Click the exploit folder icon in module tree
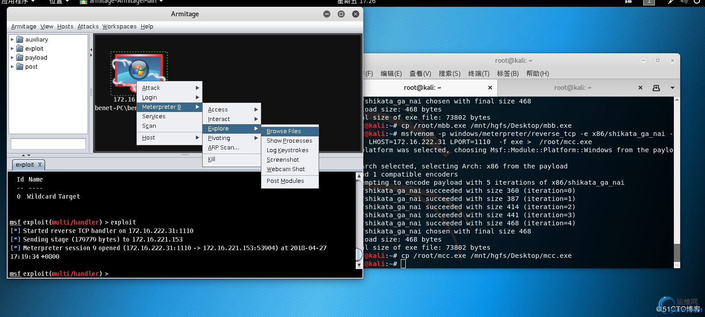705x317 pixels. coord(20,48)
